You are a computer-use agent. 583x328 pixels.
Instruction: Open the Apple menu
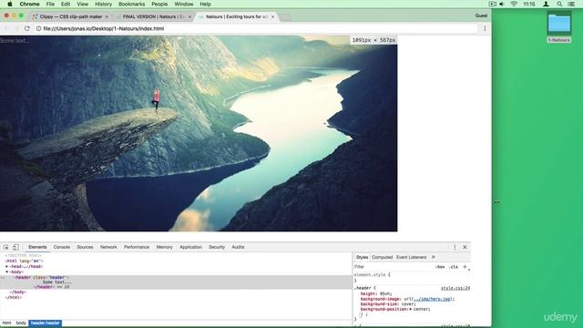[10, 4]
